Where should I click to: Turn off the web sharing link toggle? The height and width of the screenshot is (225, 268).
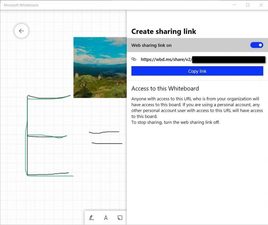[256, 45]
